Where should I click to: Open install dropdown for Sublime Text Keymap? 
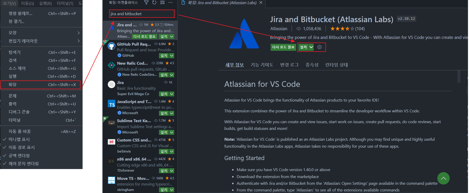(172, 132)
